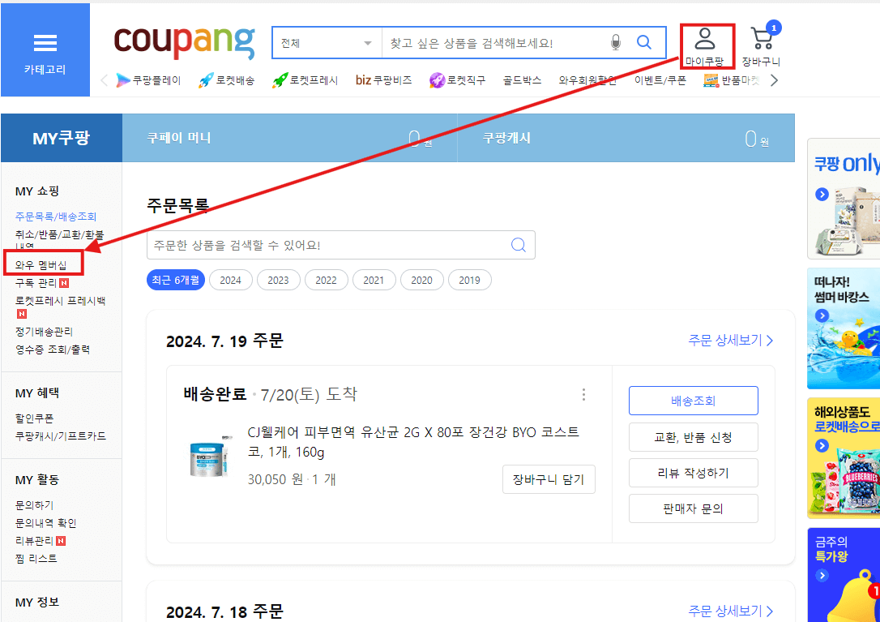Click 리뷰 작성하기 button

coord(693,473)
